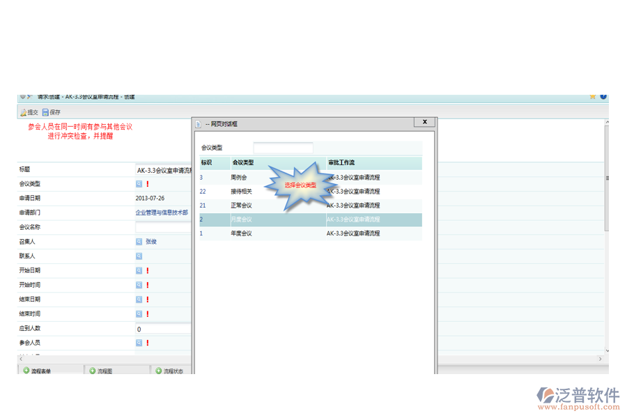Select the highlighted 月度会议 row
Screen dimensions: 627x418
coord(311,219)
